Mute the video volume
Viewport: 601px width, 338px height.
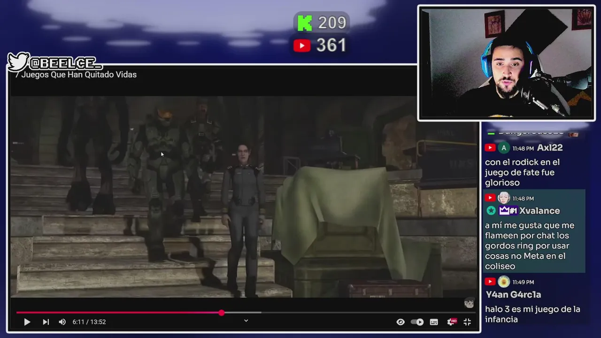[62, 322]
